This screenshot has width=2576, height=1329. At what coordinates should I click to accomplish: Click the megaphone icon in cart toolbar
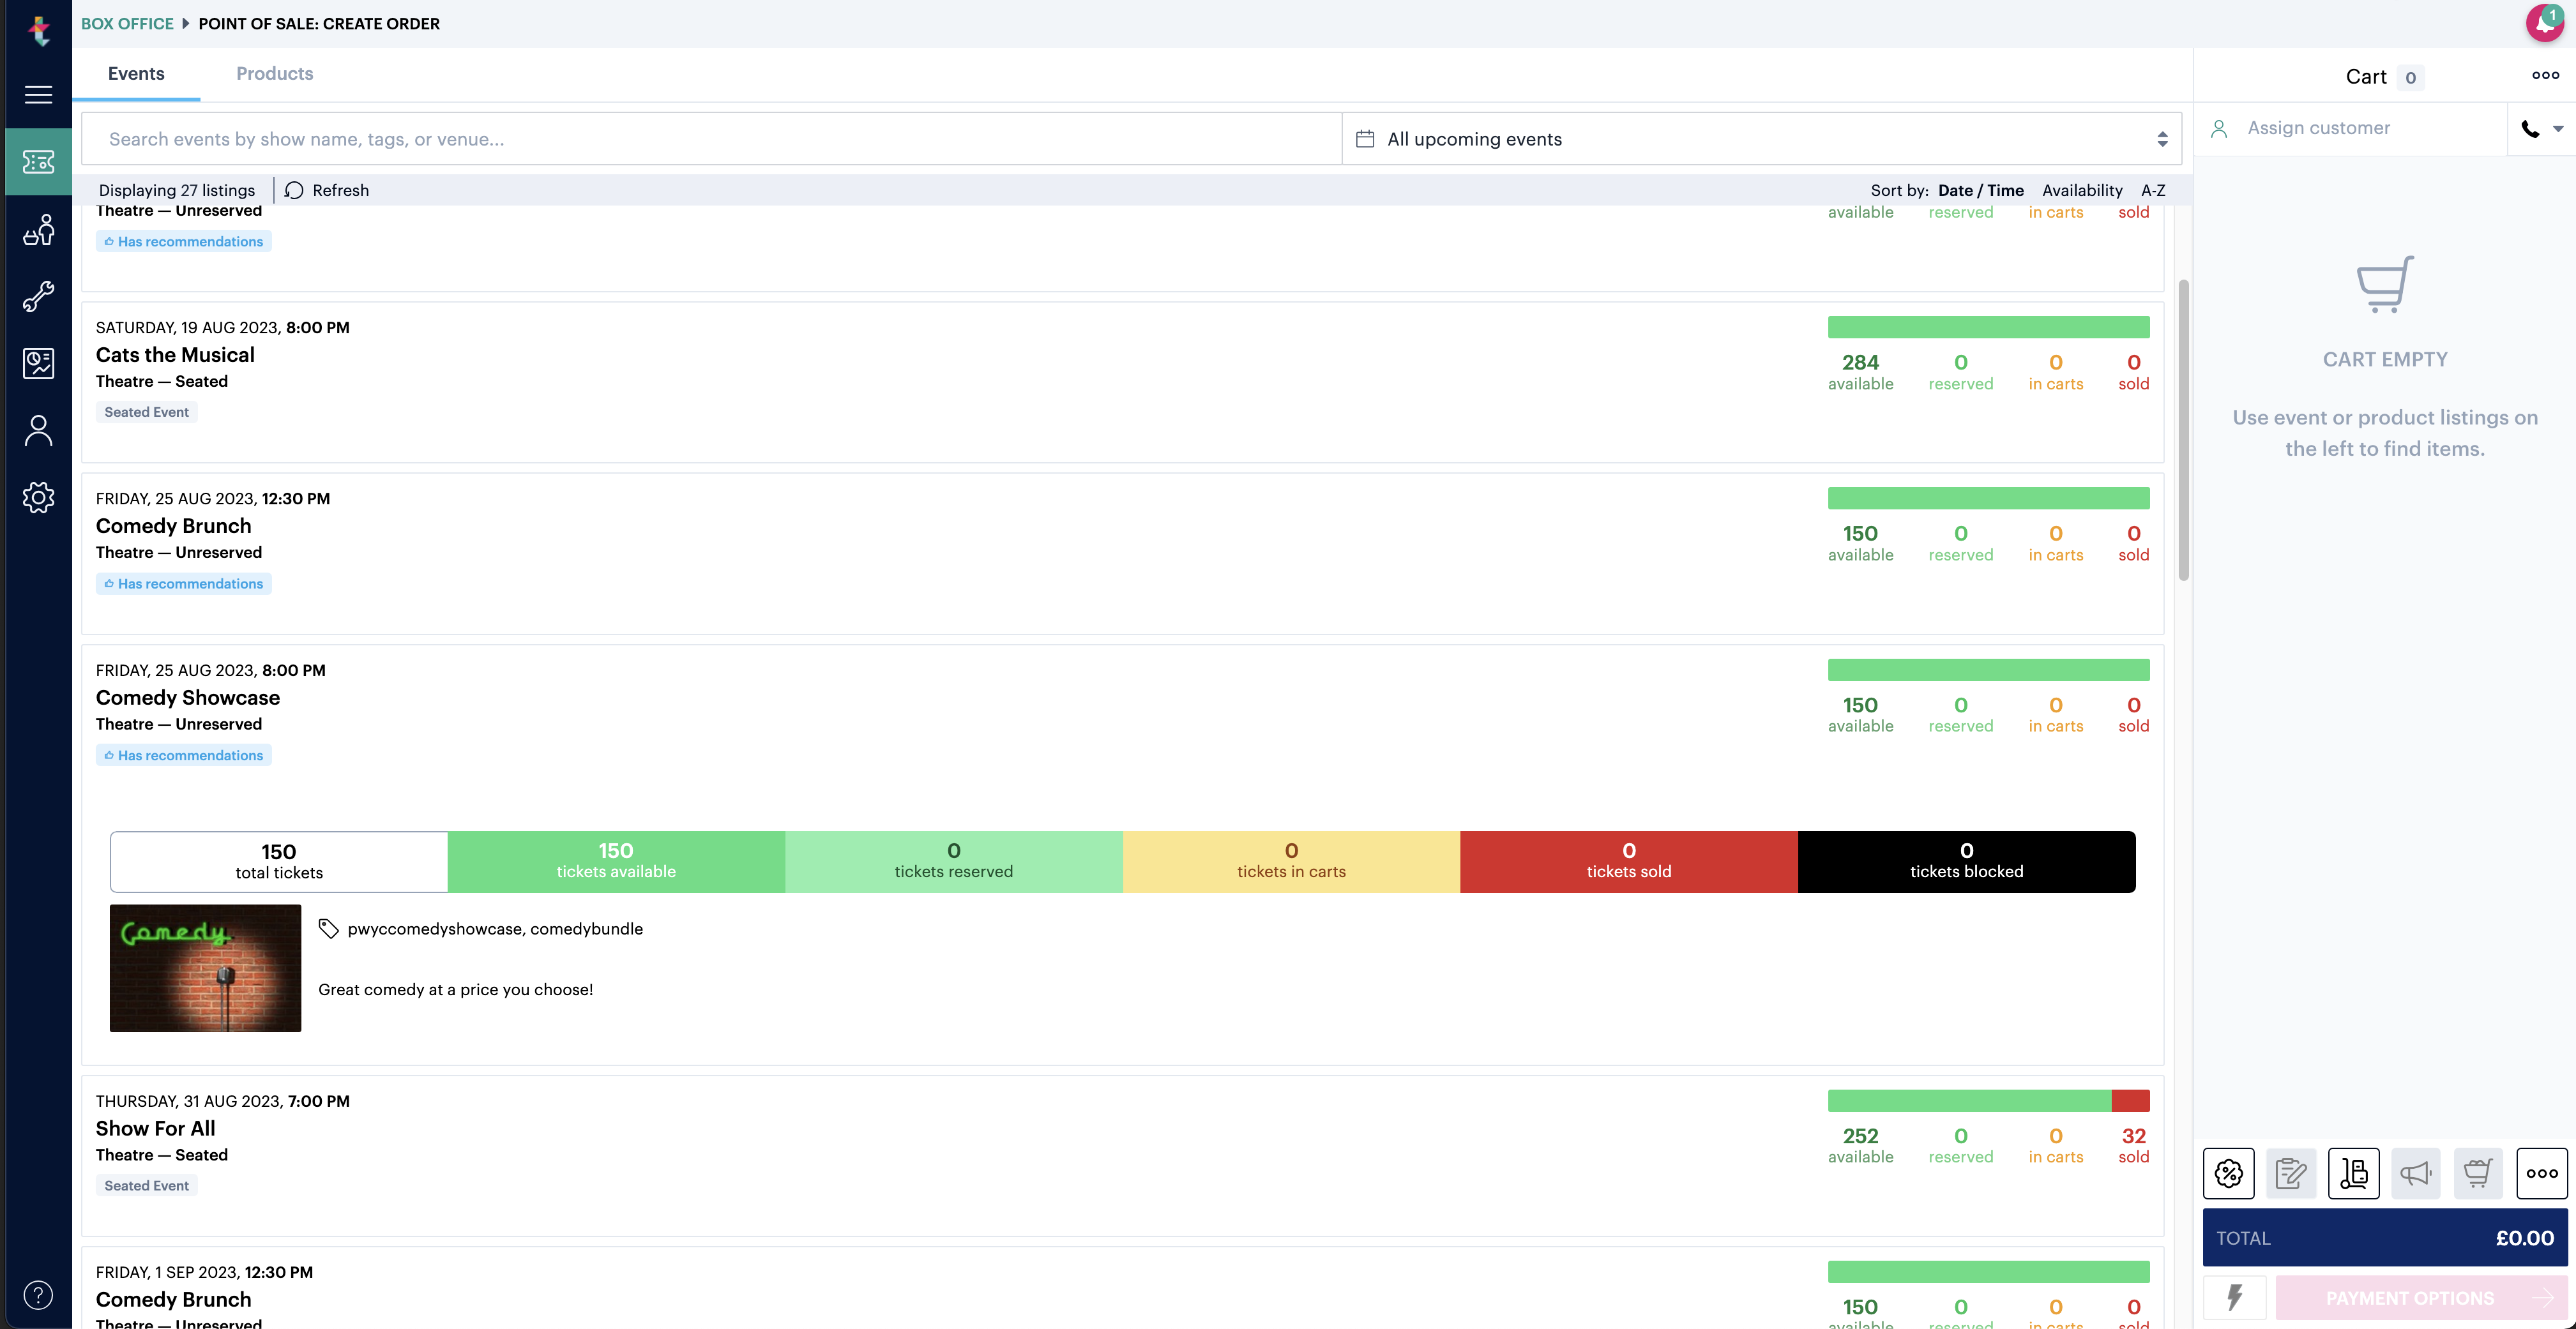[x=2416, y=1173]
